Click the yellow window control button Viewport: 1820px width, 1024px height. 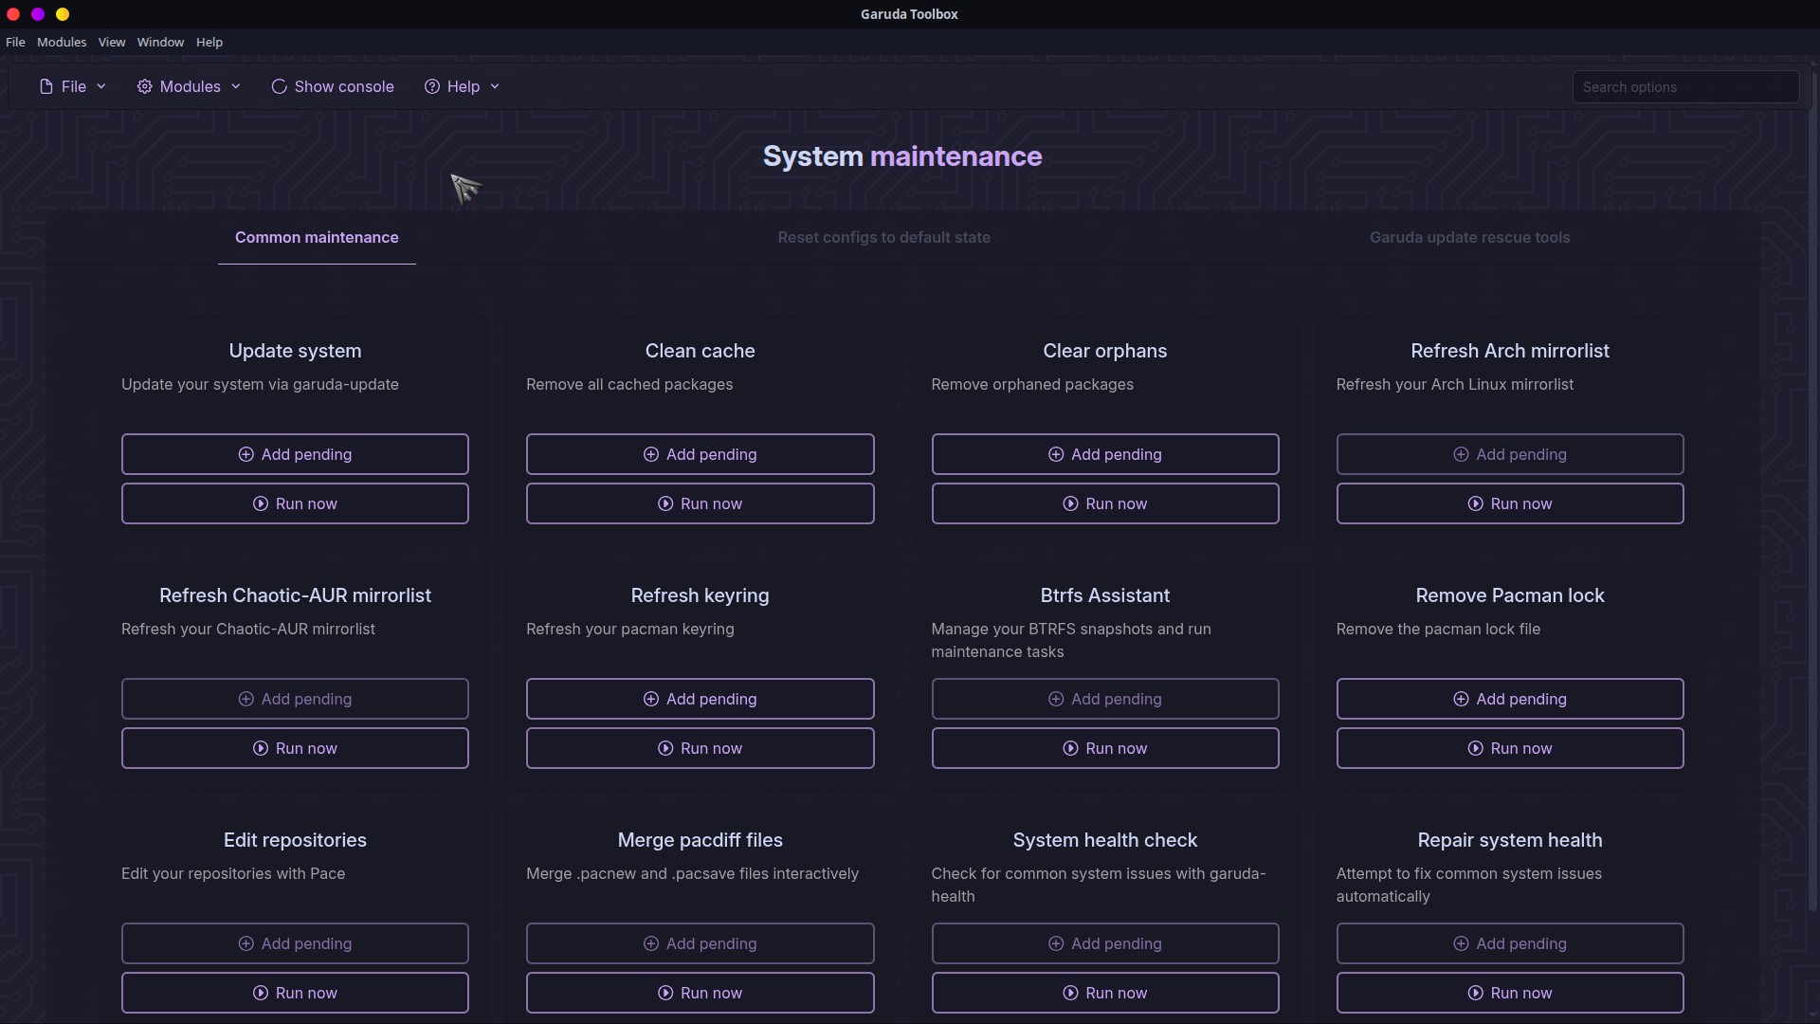63,14
